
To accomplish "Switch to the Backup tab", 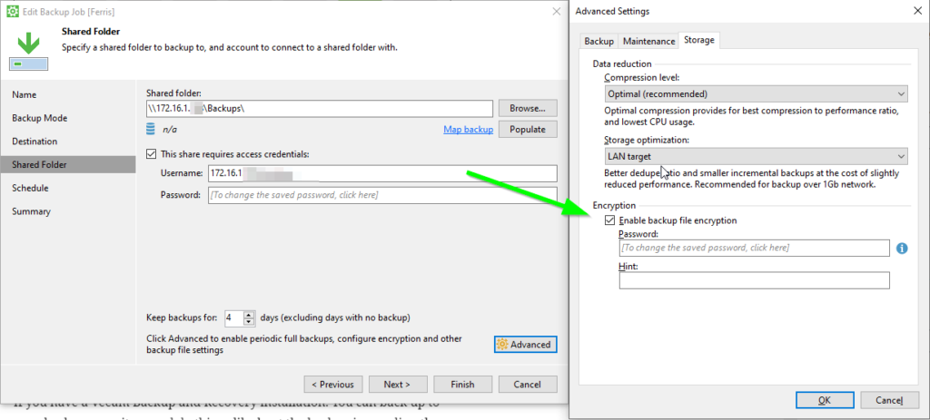I will click(x=599, y=42).
